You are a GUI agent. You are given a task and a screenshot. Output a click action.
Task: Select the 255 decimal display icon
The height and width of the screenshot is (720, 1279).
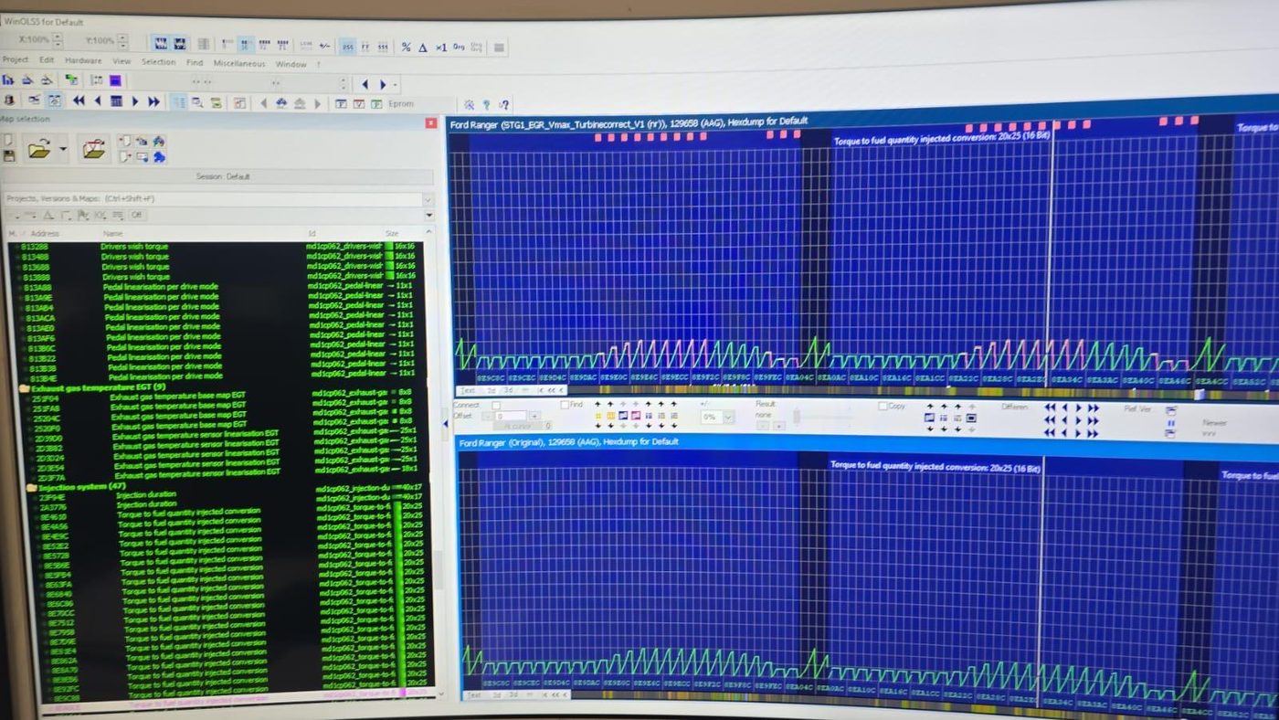click(348, 46)
